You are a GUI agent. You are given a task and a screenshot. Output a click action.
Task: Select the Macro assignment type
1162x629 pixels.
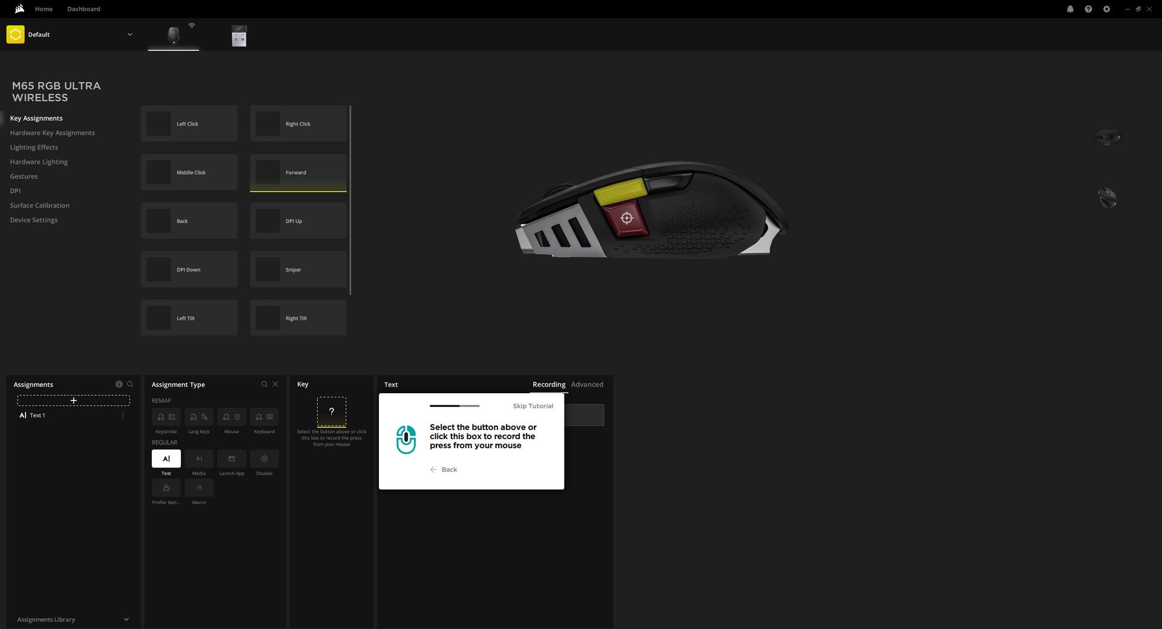(199, 487)
